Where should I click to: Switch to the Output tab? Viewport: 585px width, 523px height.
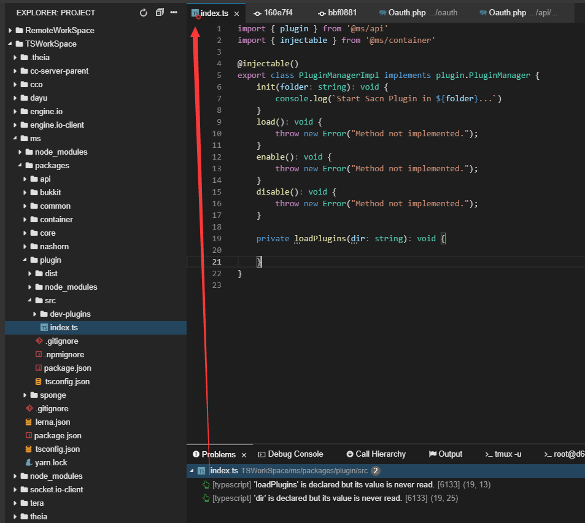coord(446,454)
